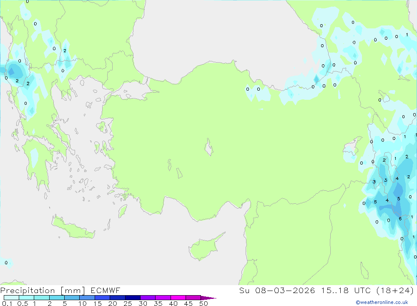Screen dimensions: 417x306
Task: Select the 35–40 mm violet legend swatch
Action: [x=163, y=298]
